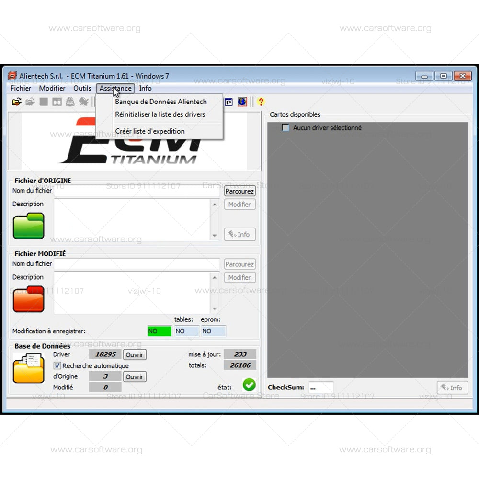Click the grayed open-book toolbar icon
479x479 pixels.
point(70,102)
